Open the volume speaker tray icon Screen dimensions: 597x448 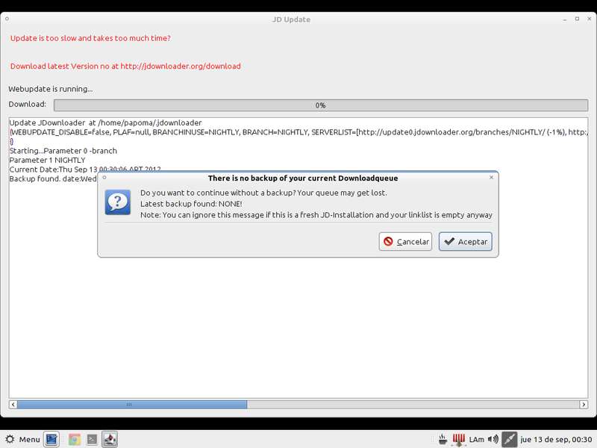[x=493, y=439]
